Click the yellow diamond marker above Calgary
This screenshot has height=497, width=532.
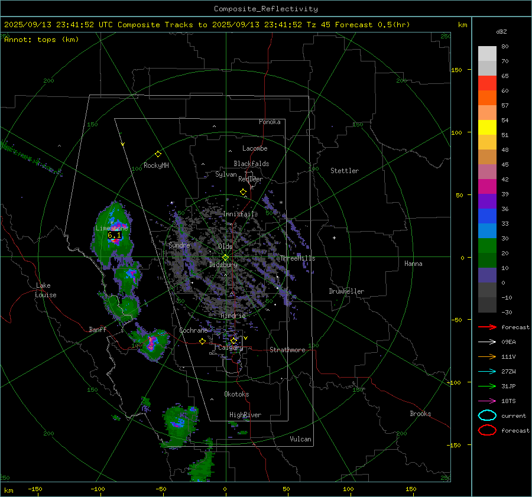click(x=233, y=340)
